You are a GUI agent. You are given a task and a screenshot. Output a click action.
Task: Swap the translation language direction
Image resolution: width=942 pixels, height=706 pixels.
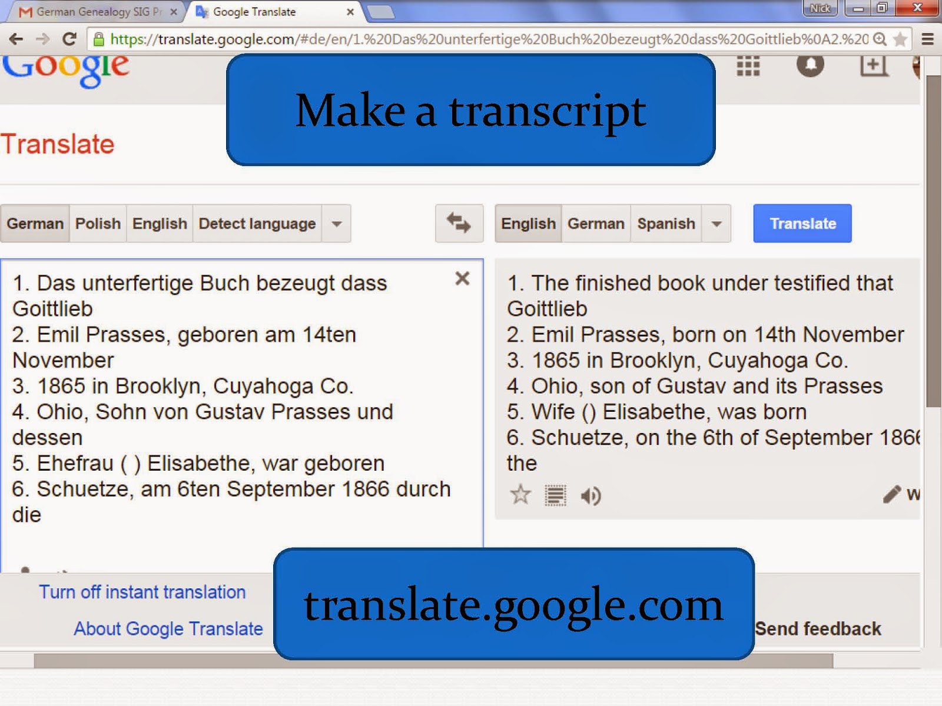(x=459, y=224)
